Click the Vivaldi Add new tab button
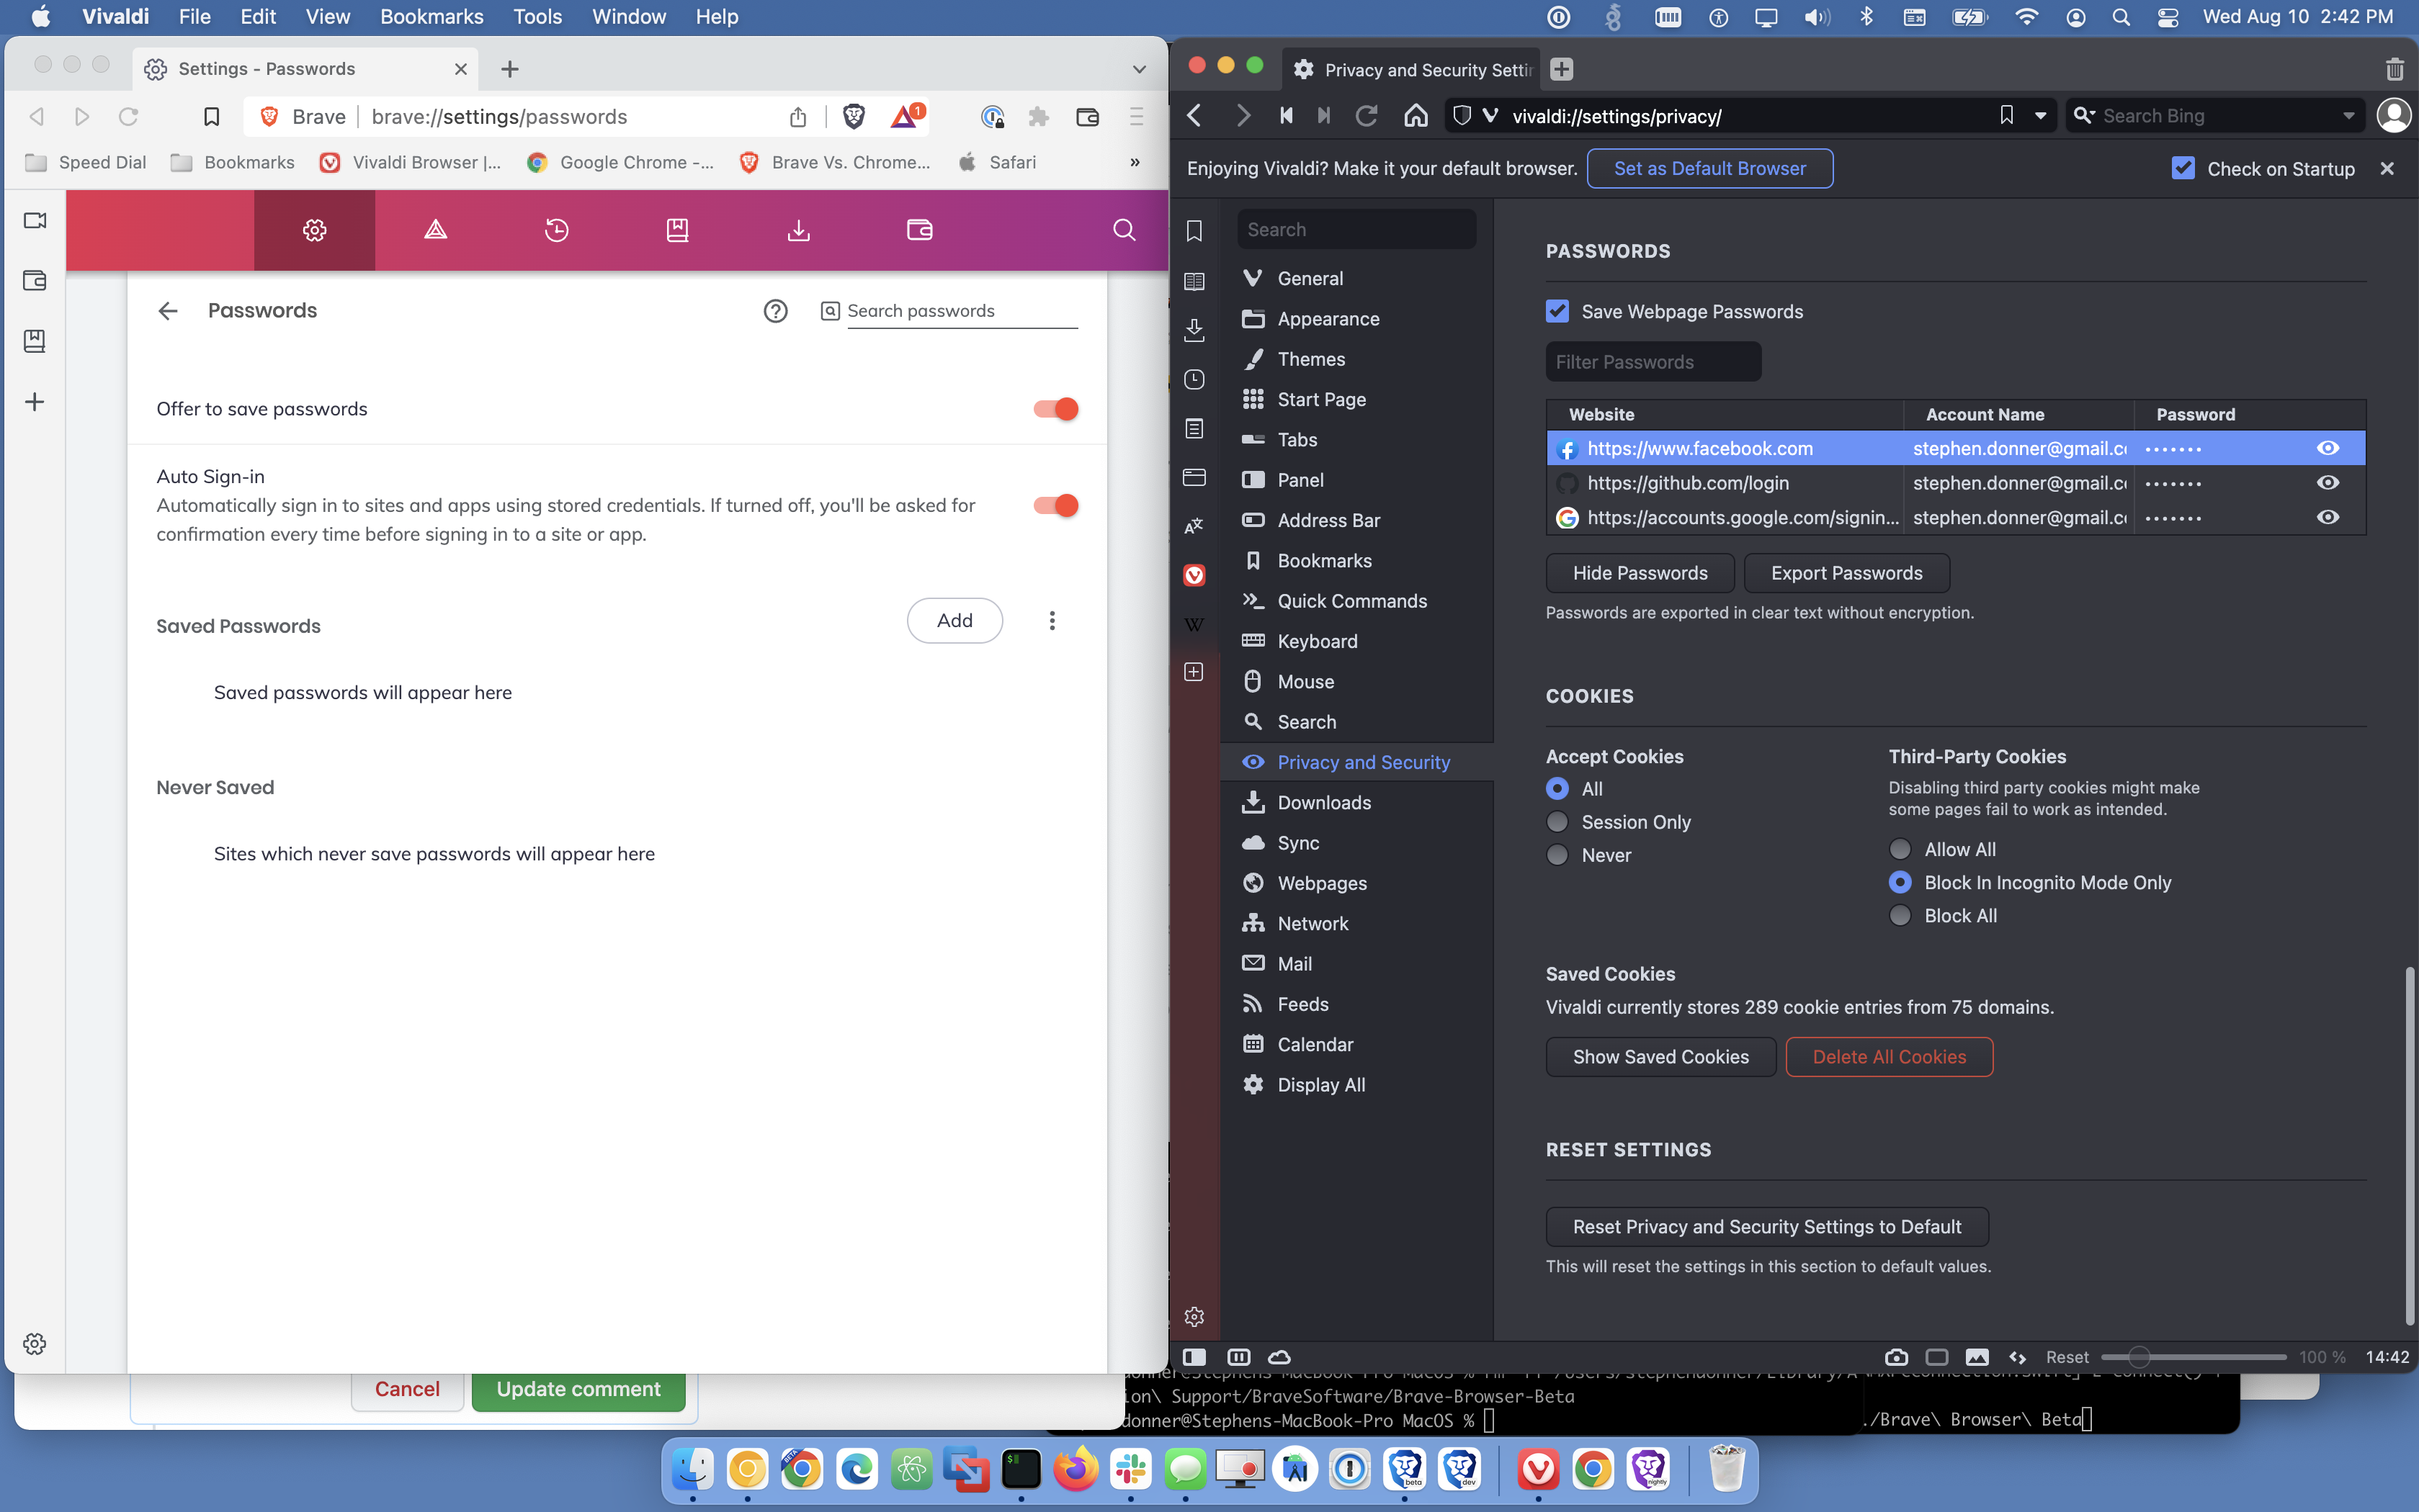The width and height of the screenshot is (2419, 1512). (x=1562, y=68)
